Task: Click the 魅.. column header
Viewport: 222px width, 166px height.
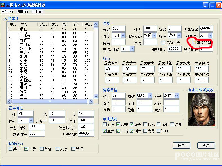Action: [x=88, y=24]
